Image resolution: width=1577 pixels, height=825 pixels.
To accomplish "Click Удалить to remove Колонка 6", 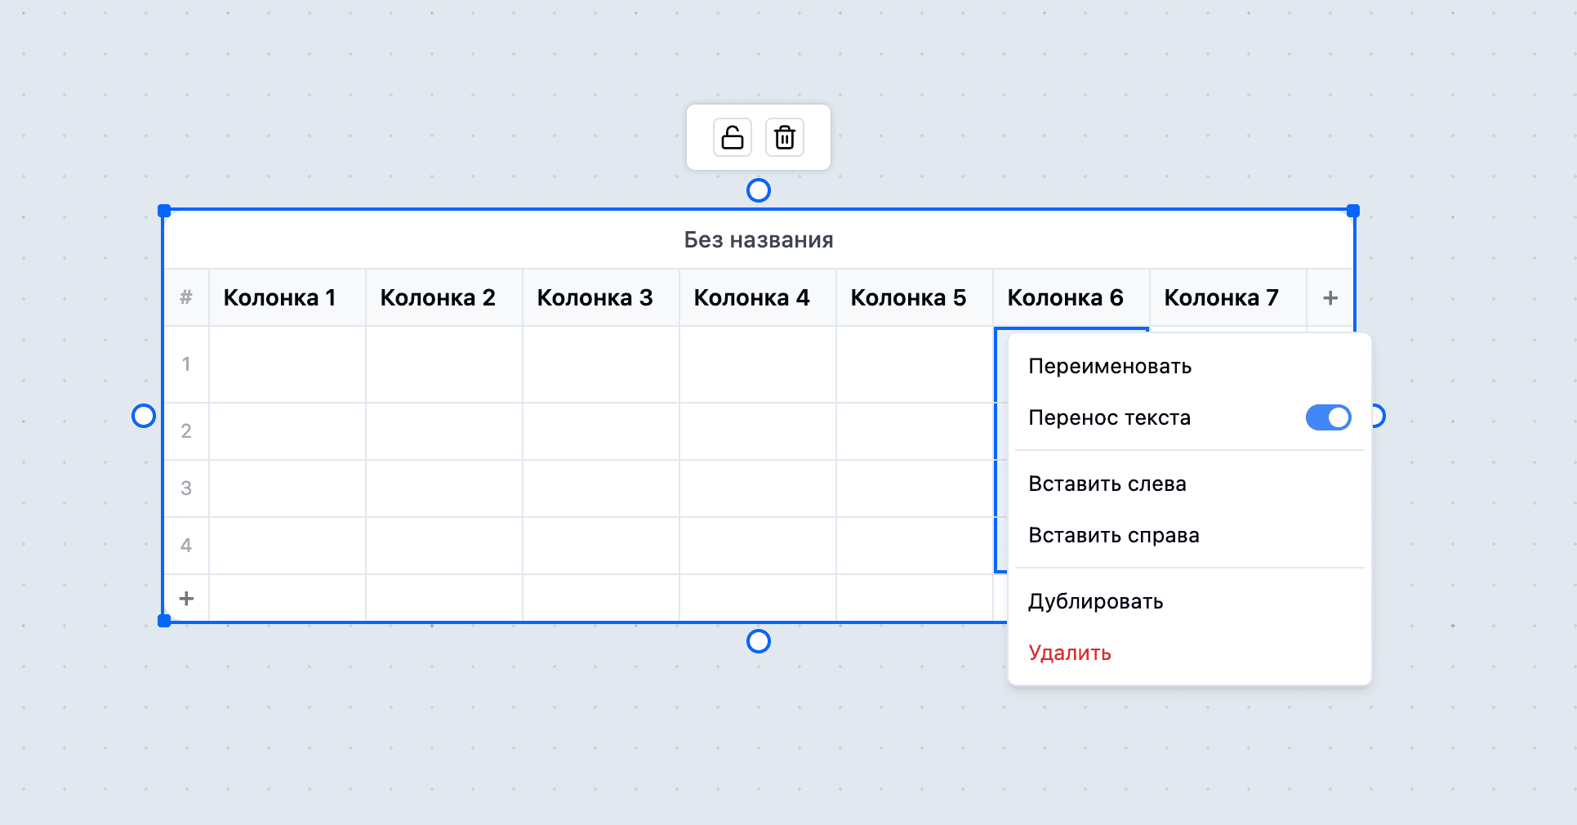I will point(1069,653).
